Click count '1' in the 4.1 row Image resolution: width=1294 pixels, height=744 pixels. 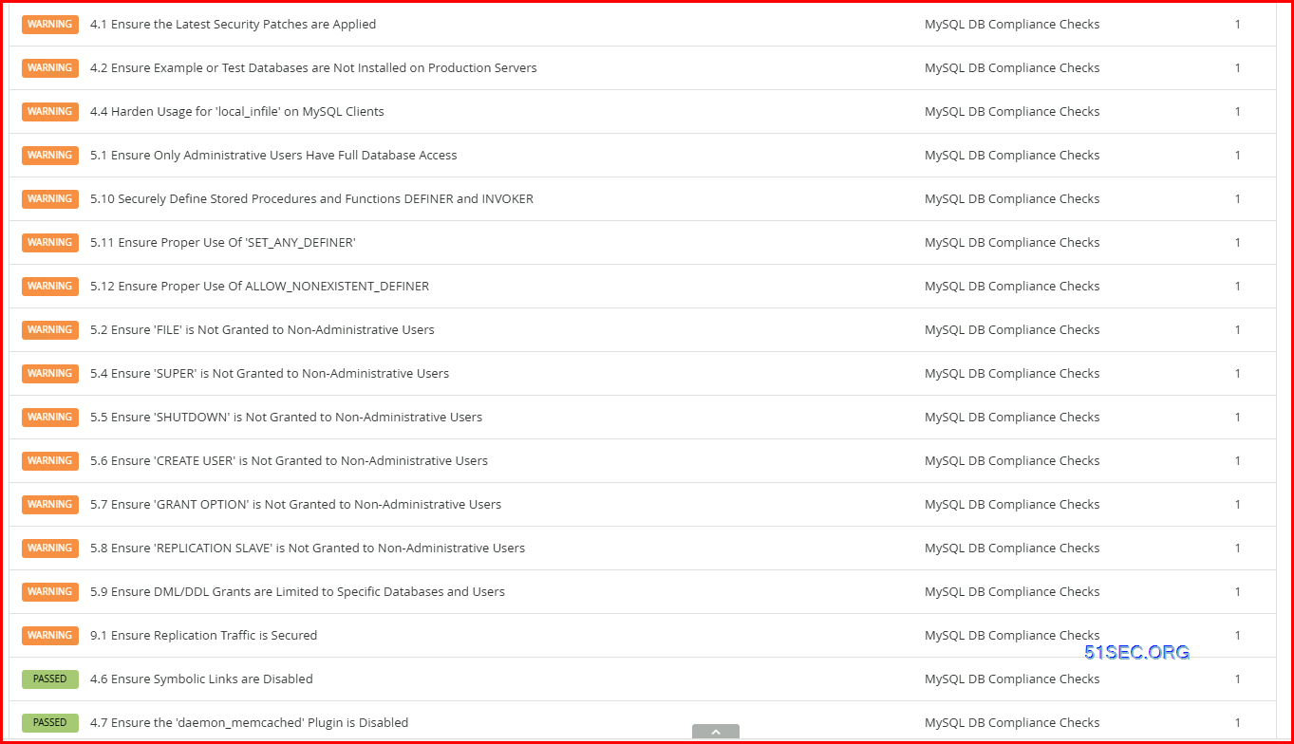(1238, 25)
